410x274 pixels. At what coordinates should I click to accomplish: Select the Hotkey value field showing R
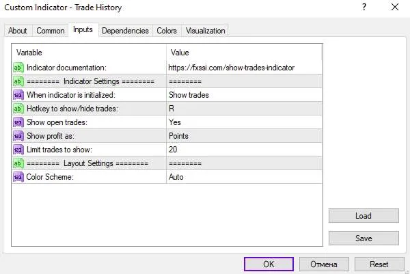pos(244,109)
